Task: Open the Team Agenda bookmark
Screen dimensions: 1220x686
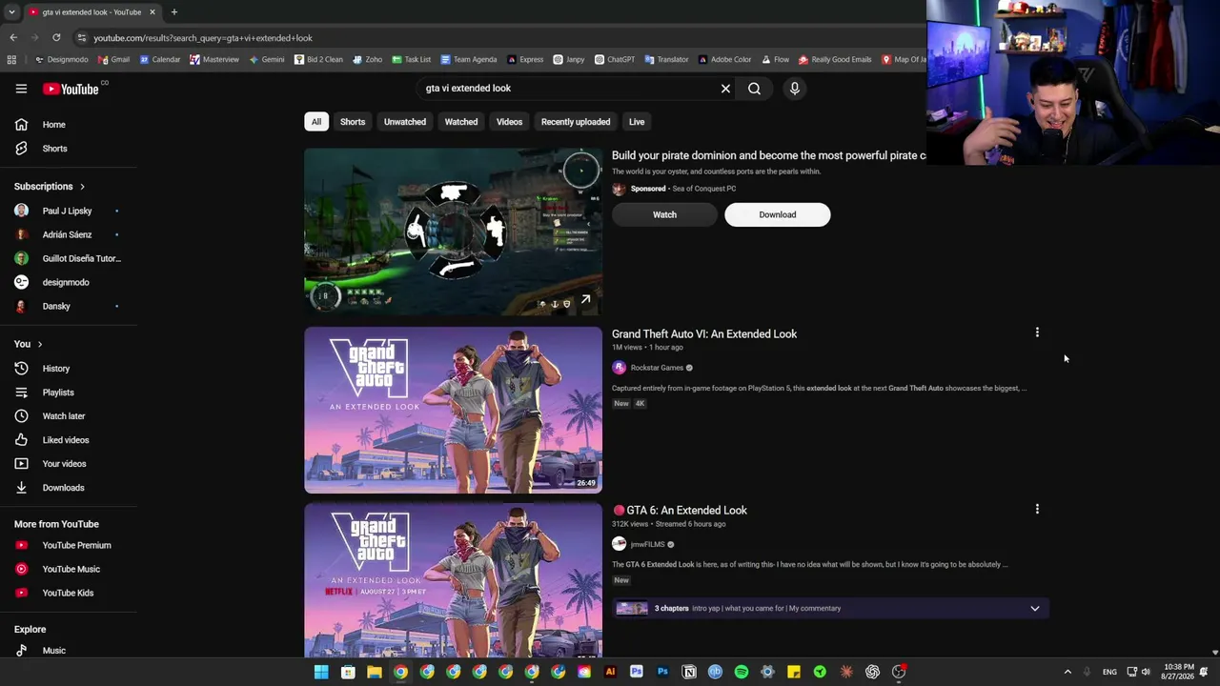Action: (469, 59)
